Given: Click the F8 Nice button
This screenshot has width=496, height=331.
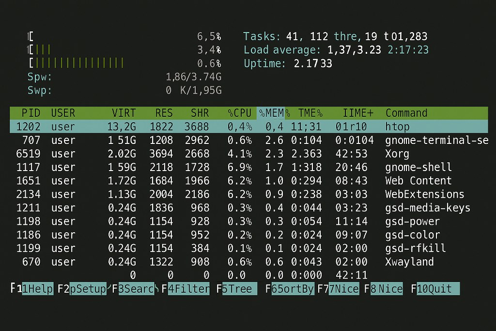Looking at the screenshot, I should click(x=387, y=289).
